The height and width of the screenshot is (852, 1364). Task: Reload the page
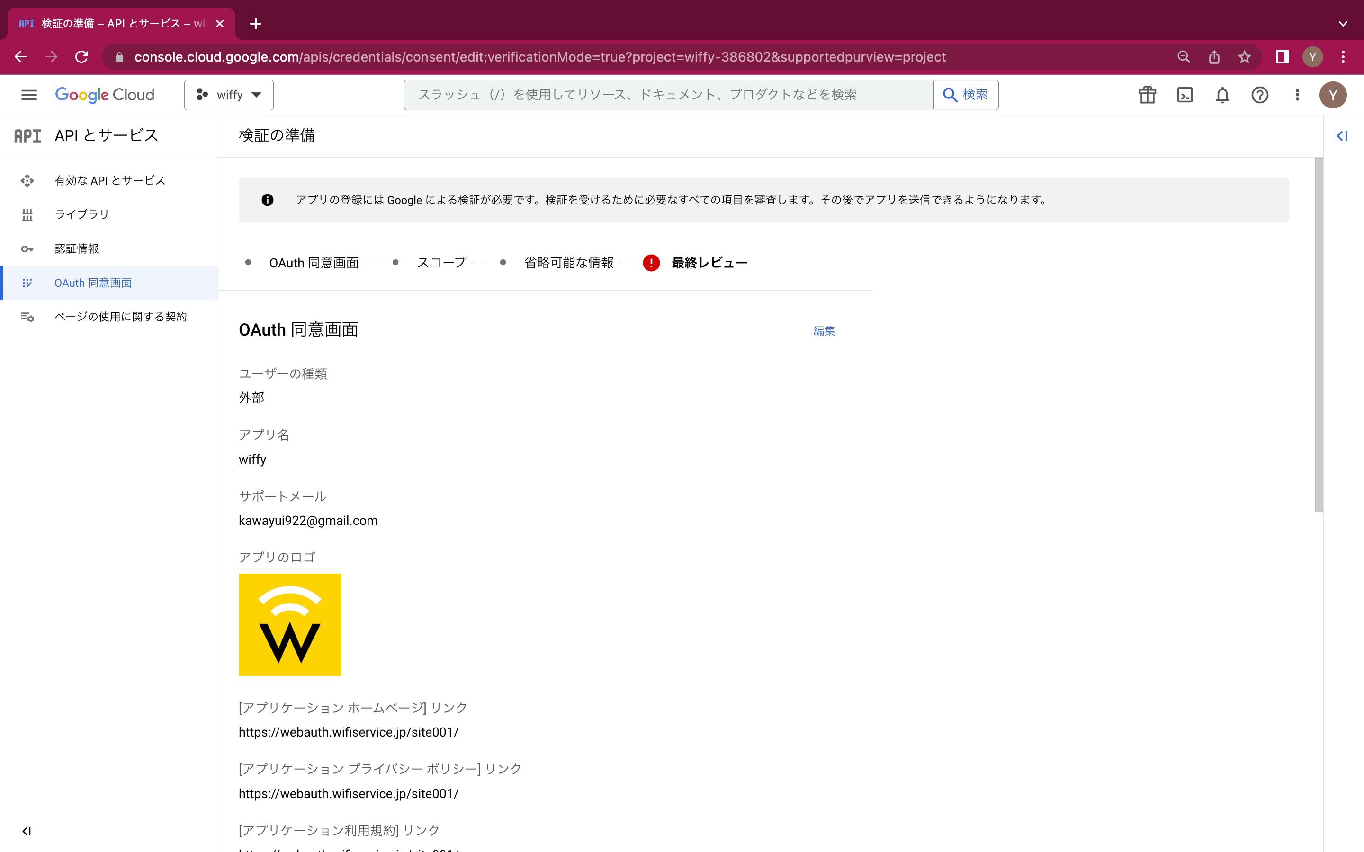(82, 57)
